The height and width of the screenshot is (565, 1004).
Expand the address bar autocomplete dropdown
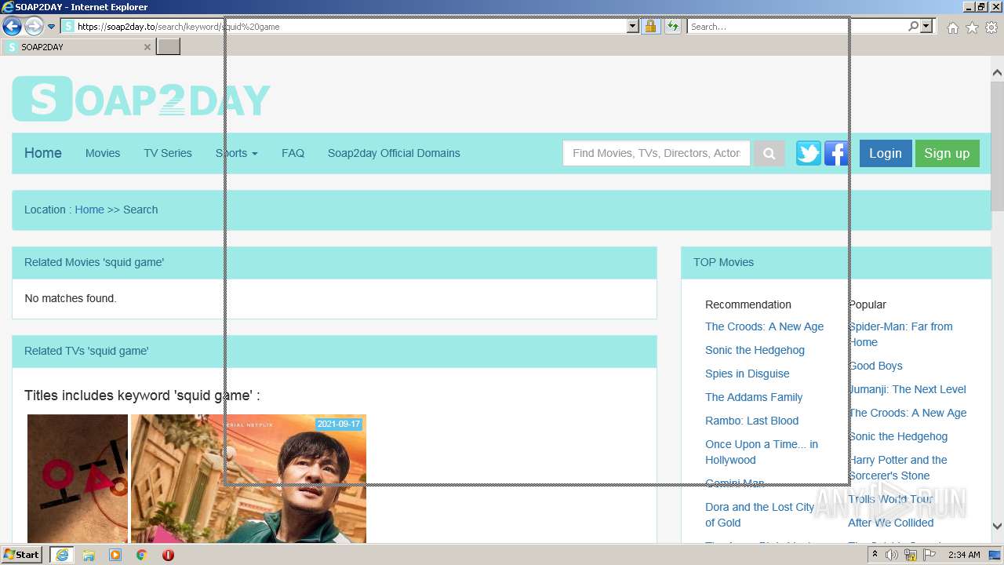[633, 27]
